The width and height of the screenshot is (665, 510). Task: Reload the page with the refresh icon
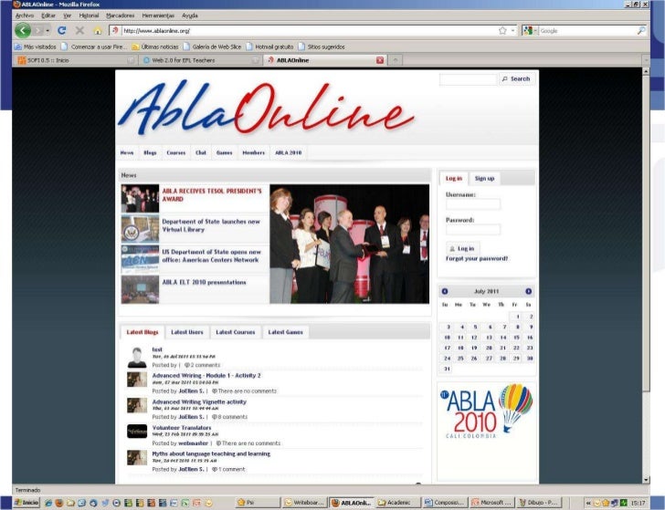pos(62,30)
